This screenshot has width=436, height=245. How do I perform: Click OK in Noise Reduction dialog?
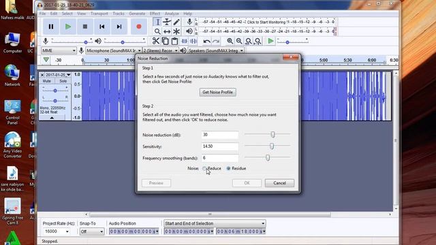coord(247,183)
